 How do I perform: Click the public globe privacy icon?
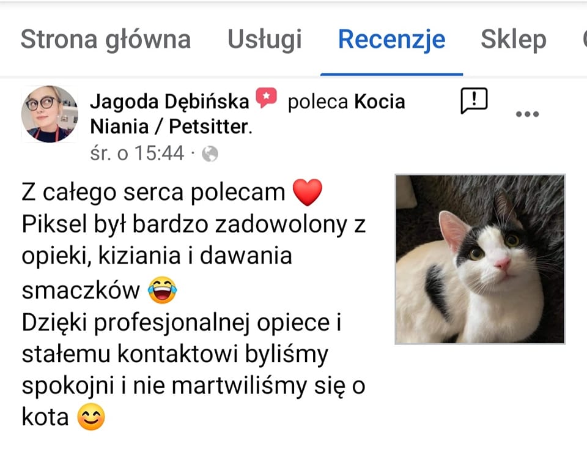point(210,154)
